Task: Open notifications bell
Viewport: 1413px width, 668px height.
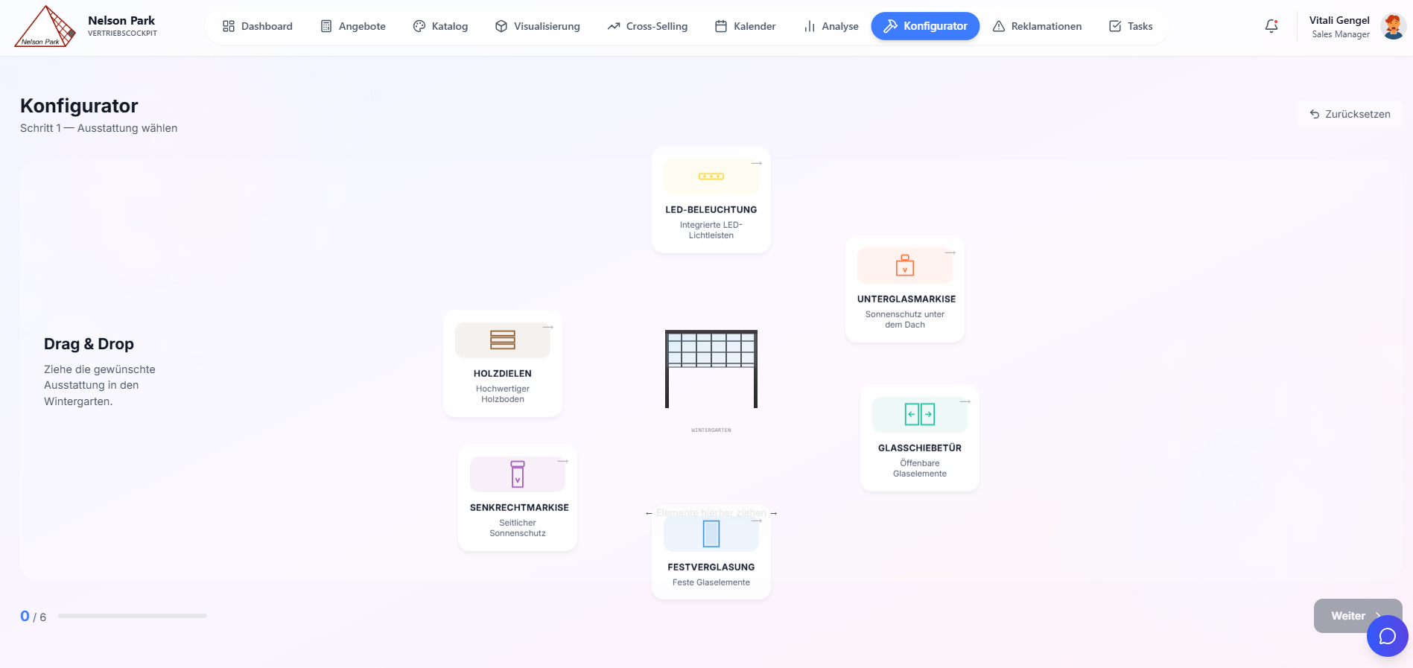Action: pyautogui.click(x=1271, y=26)
